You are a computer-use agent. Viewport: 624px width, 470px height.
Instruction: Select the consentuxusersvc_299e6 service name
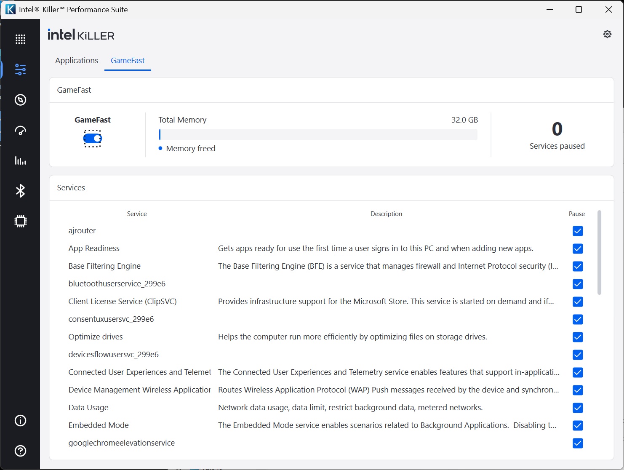111,319
